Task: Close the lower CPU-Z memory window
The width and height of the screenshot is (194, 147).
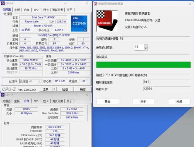Action: (87, 95)
